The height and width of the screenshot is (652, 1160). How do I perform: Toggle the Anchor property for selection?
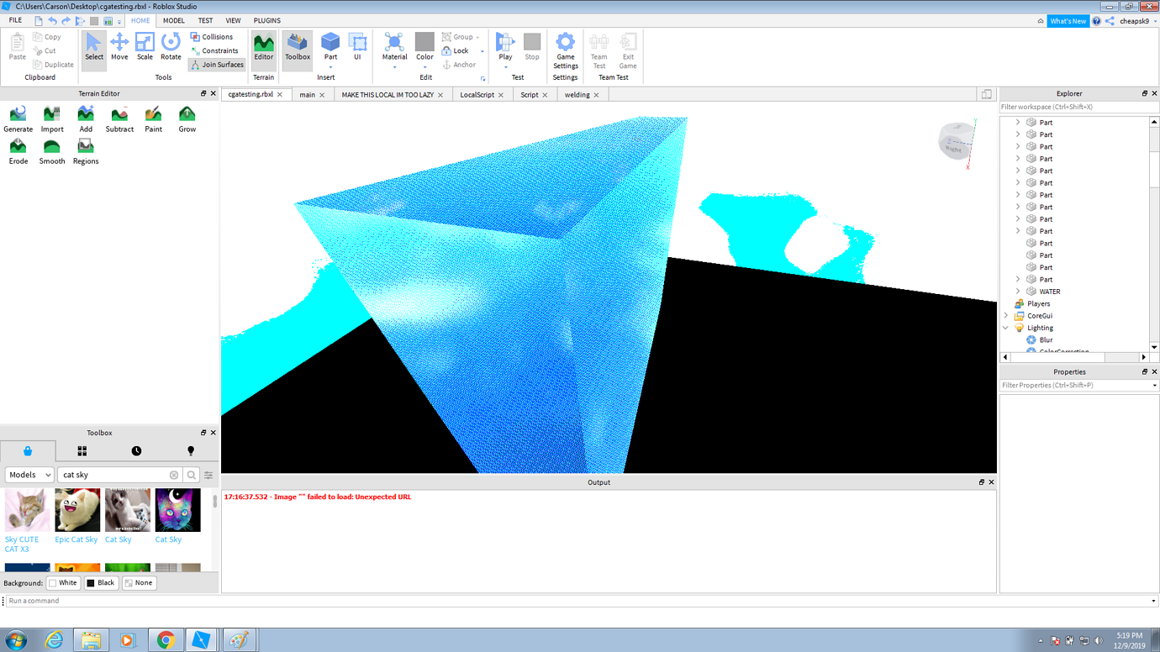coord(460,65)
